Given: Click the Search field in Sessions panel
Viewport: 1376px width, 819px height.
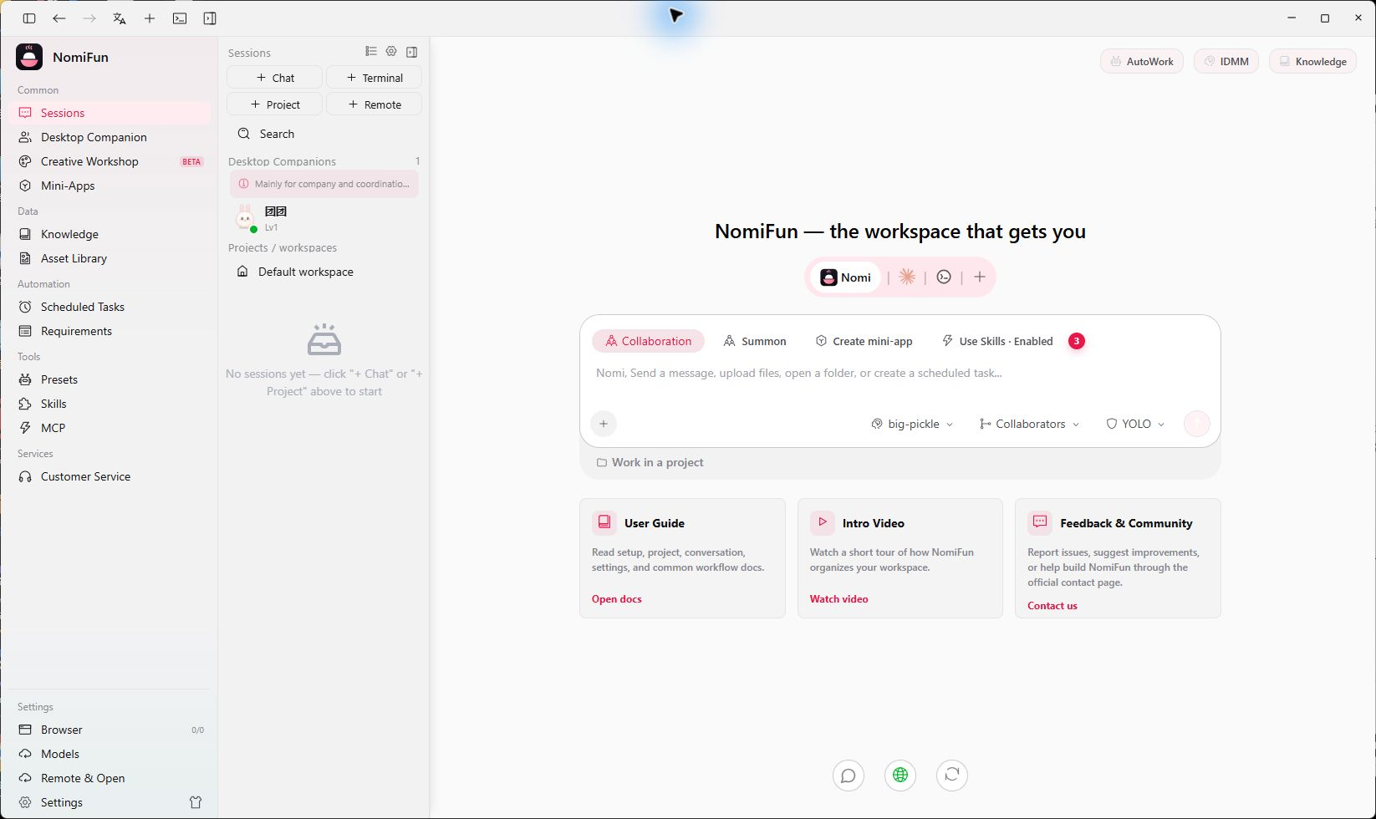Looking at the screenshot, I should [x=324, y=134].
